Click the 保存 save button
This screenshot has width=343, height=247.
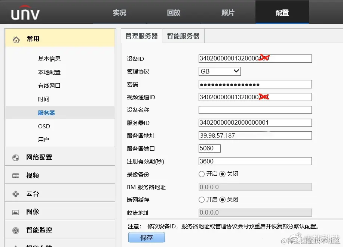click(146, 237)
